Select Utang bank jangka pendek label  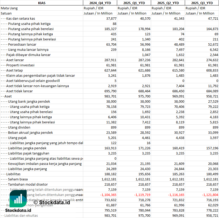click(29, 102)
